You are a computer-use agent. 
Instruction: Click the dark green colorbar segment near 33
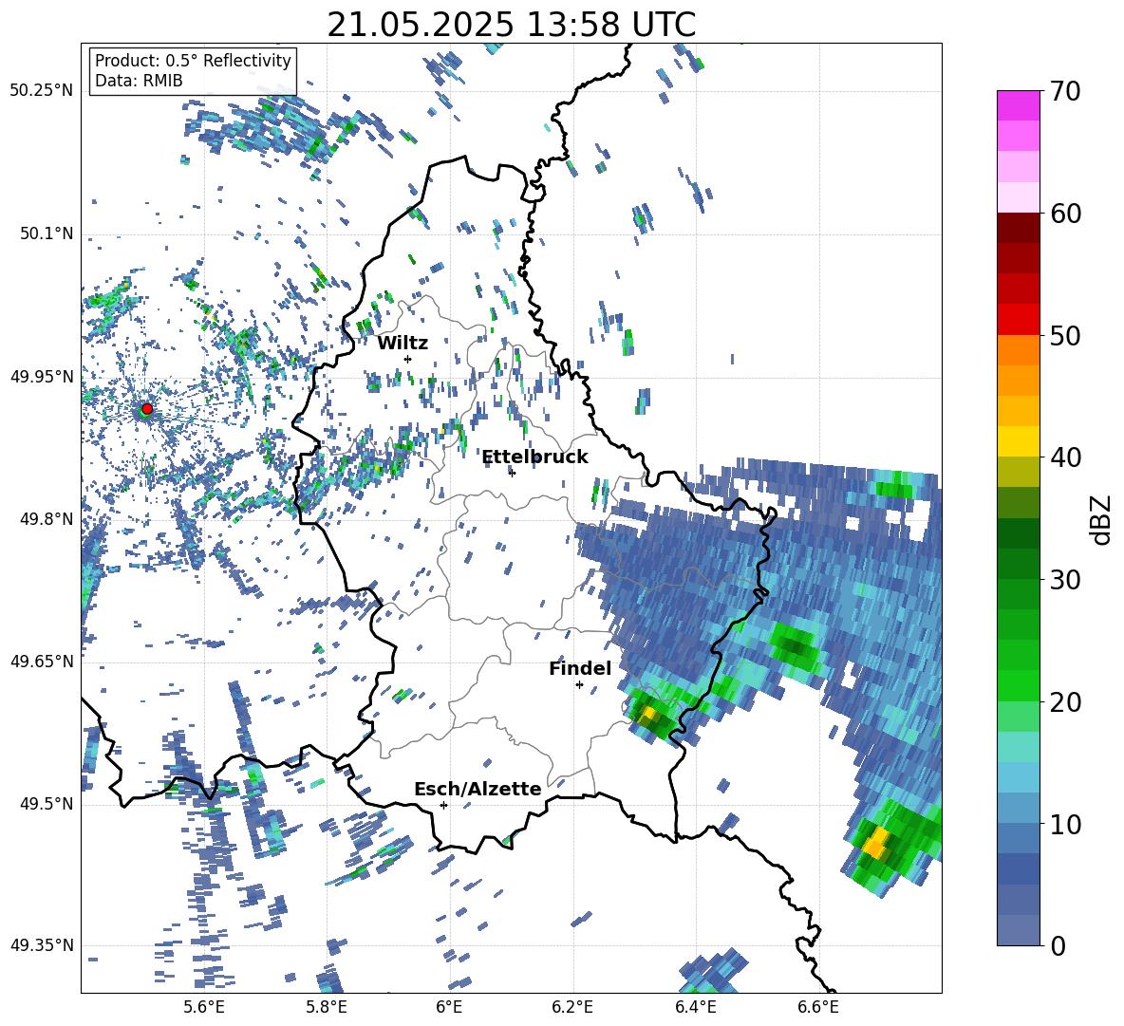(1018, 533)
